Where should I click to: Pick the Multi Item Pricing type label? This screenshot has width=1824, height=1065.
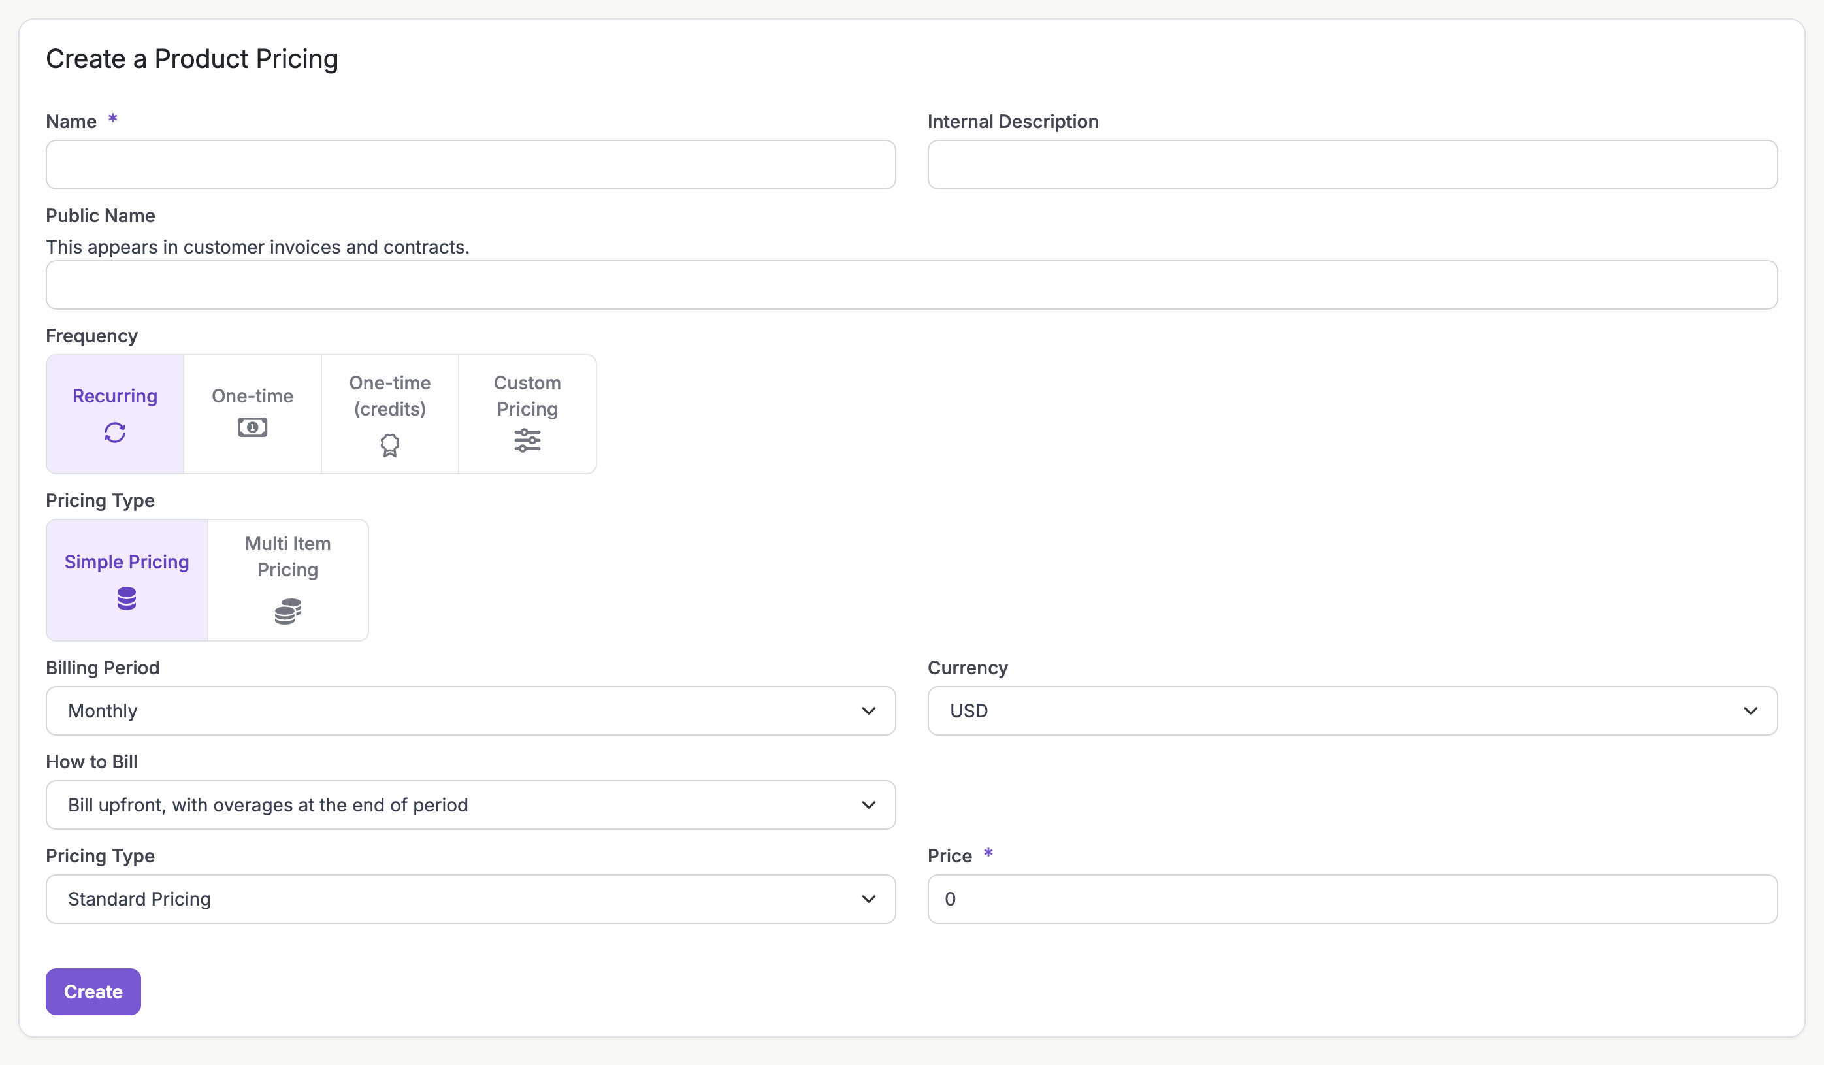(287, 556)
